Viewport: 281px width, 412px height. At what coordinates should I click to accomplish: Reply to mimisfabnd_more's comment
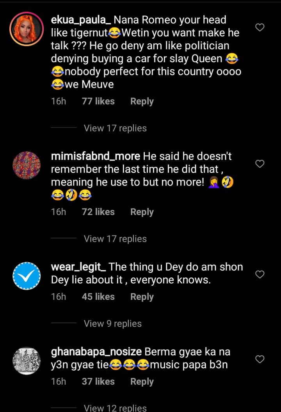pos(142,212)
